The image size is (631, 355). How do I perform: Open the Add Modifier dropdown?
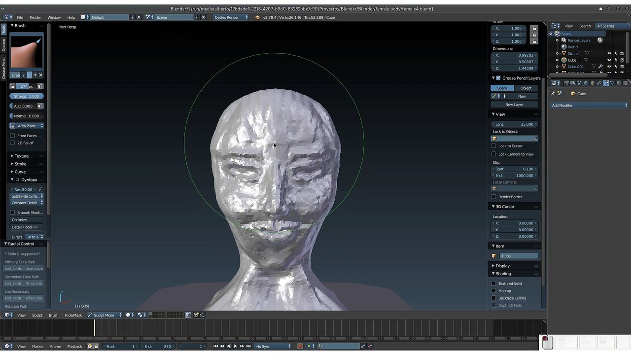(589, 106)
